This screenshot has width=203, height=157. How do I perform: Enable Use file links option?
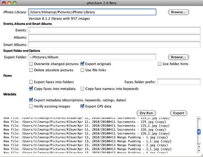82,70
